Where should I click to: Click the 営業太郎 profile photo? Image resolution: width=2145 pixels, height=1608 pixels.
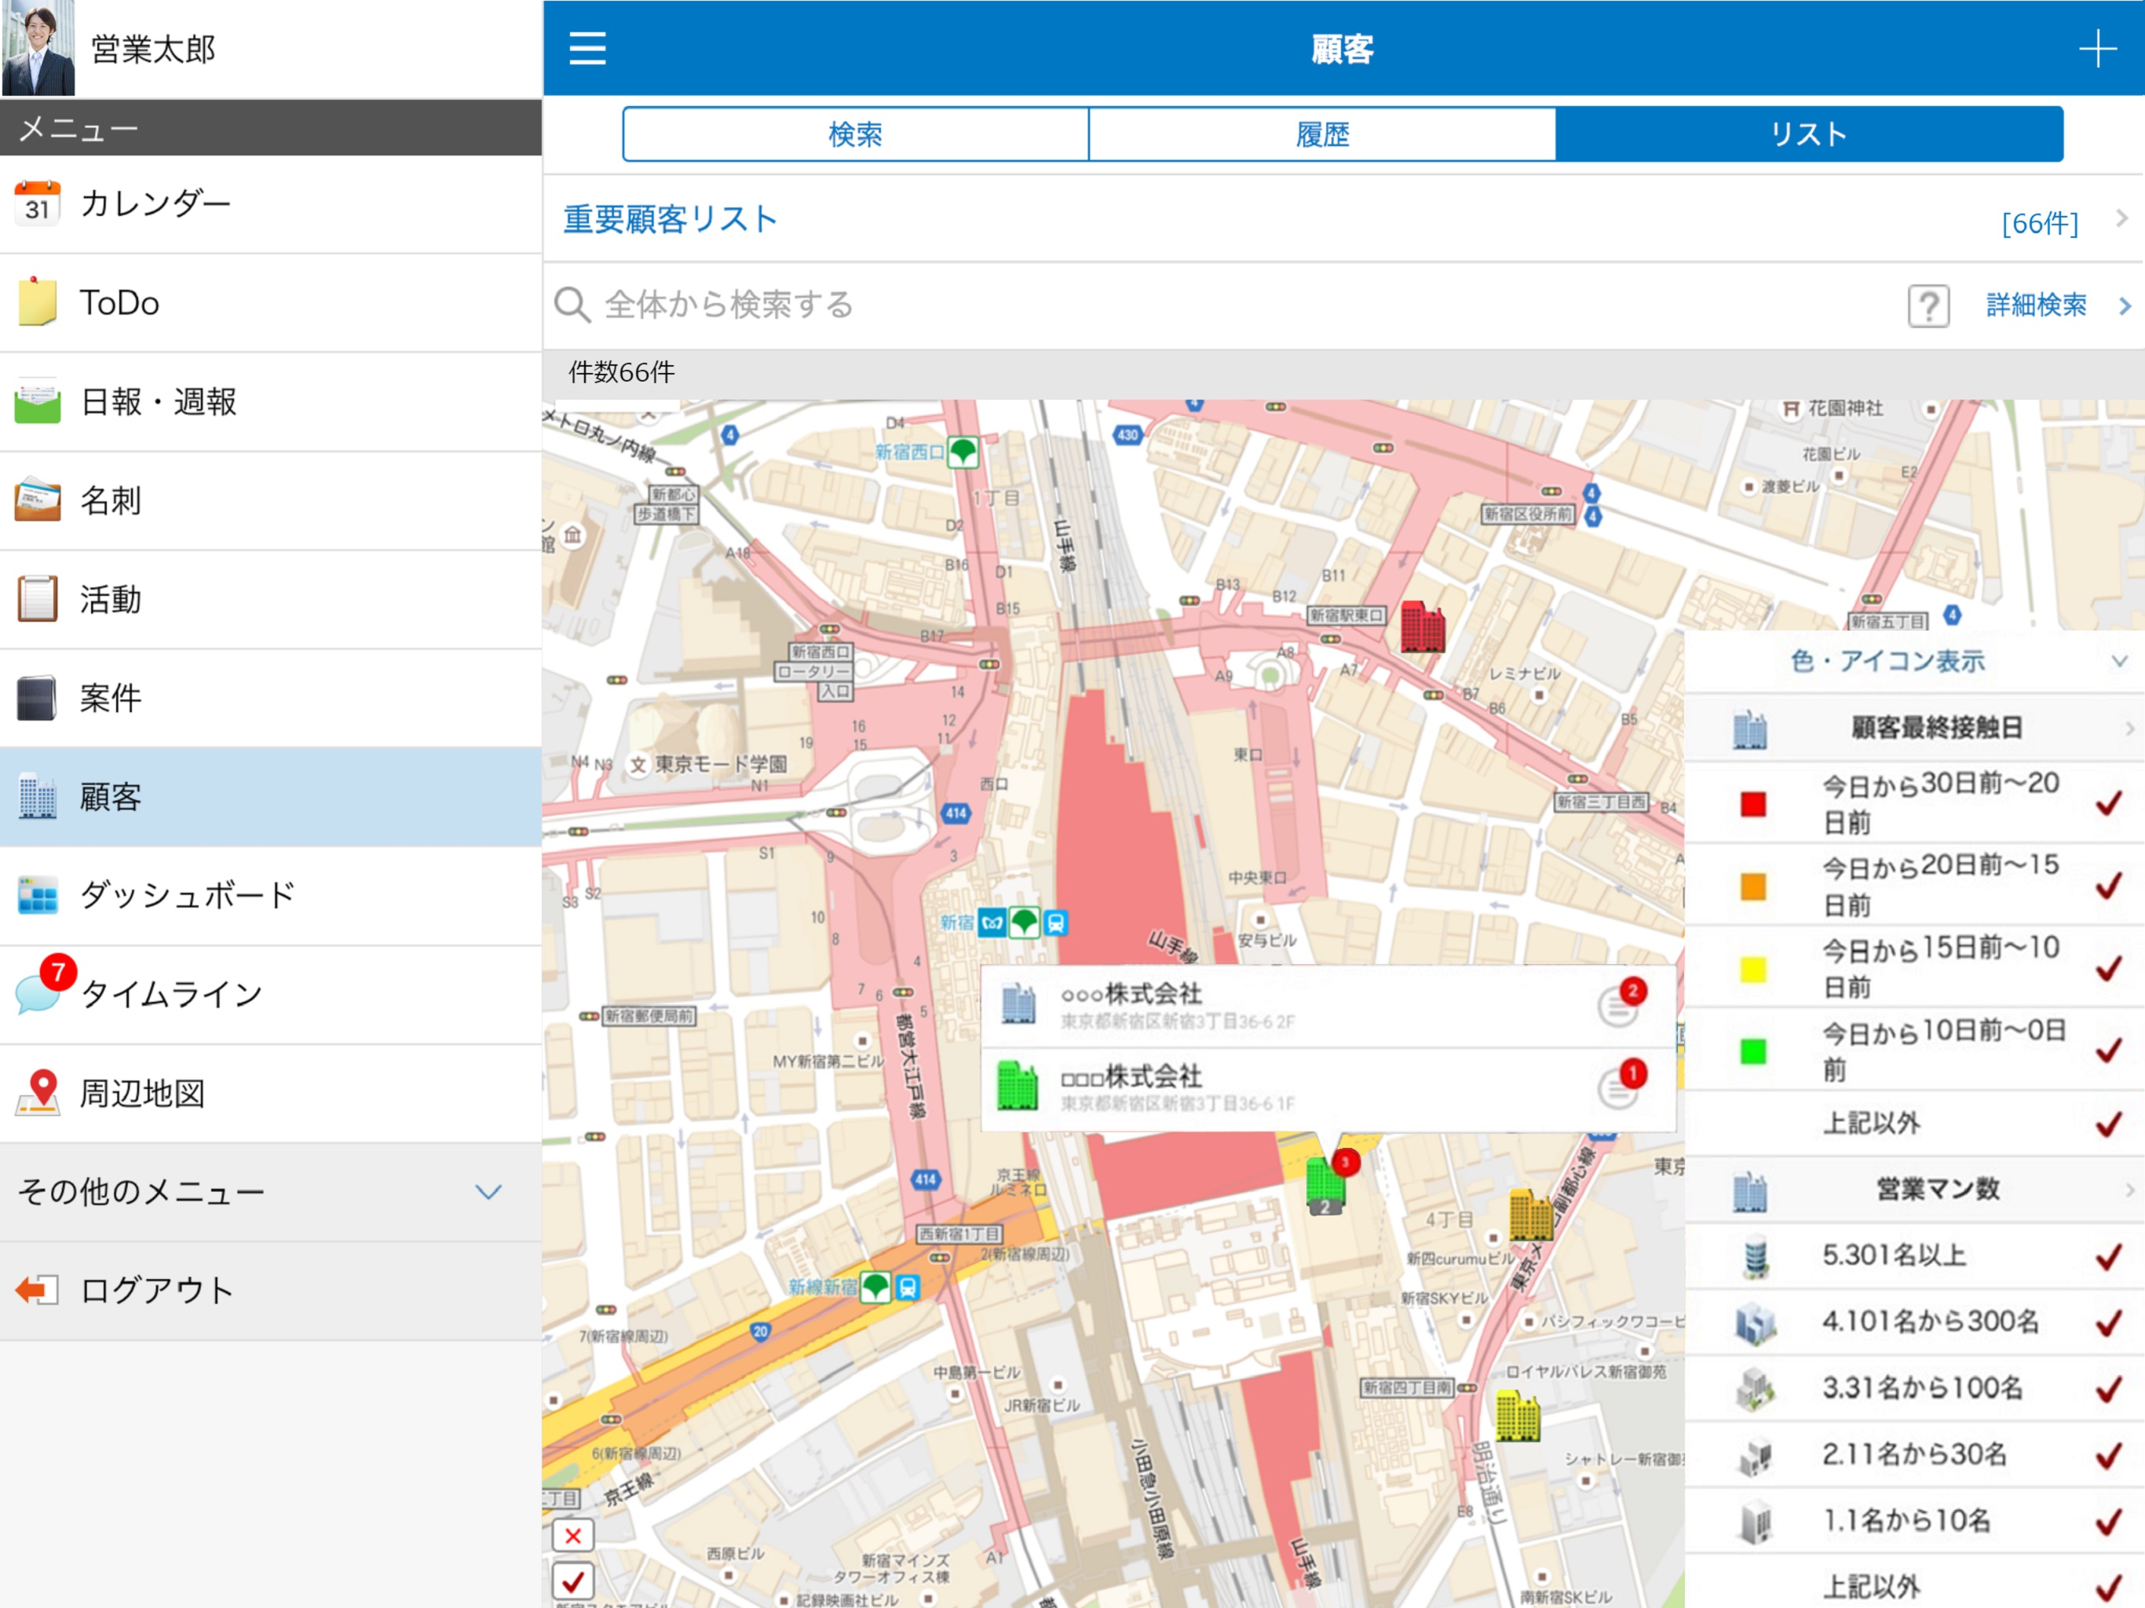38,48
